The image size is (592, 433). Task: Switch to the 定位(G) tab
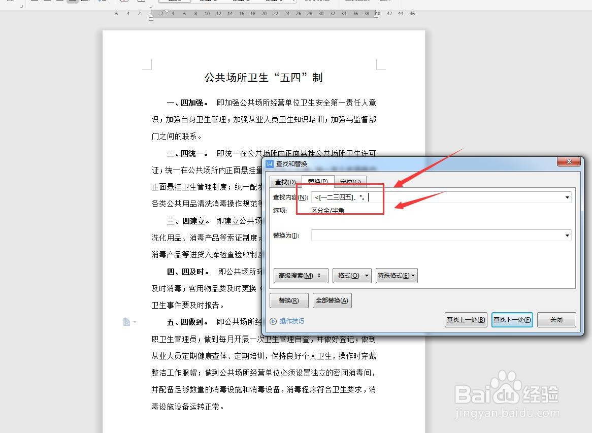pos(350,182)
